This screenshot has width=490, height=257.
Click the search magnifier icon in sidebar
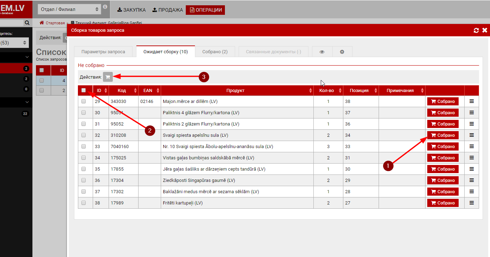[x=27, y=23]
